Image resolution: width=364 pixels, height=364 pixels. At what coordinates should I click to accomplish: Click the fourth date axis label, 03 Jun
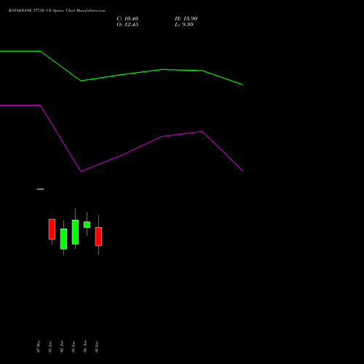[74, 347]
